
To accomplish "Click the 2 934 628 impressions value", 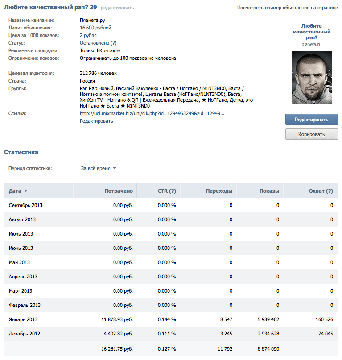I will 268,334.
